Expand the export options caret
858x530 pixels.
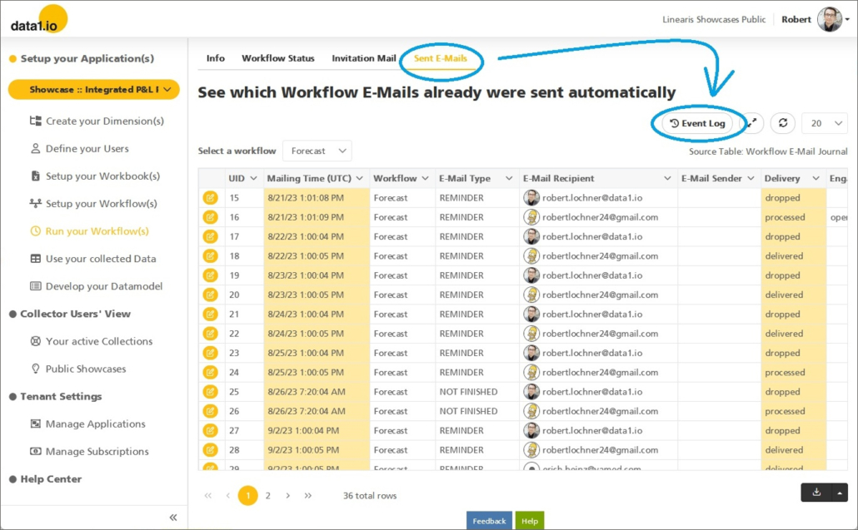click(x=839, y=492)
